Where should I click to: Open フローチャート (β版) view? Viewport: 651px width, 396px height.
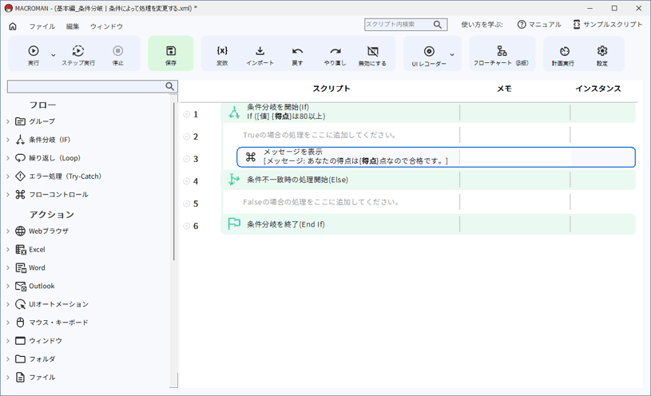[502, 55]
